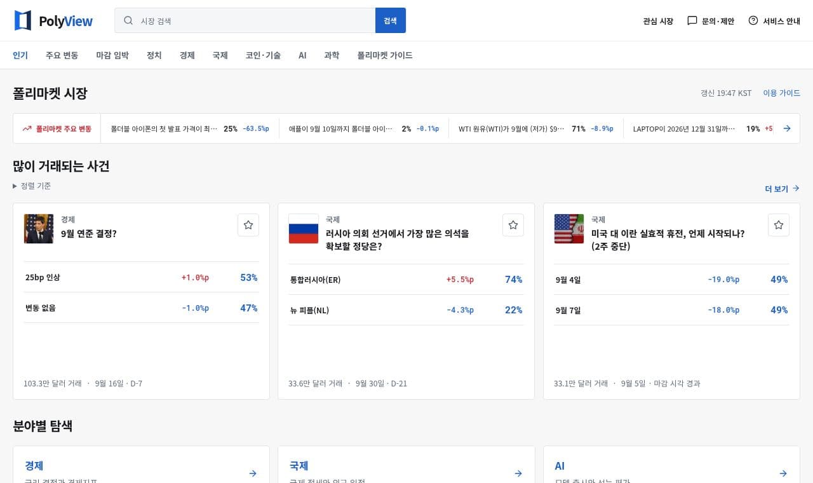Screen dimensions: 813x483
Task: Open the 국제 navigation tab
Action: pos(220,55)
